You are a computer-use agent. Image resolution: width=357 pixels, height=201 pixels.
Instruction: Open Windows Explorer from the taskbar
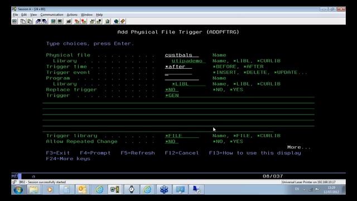tap(33, 190)
